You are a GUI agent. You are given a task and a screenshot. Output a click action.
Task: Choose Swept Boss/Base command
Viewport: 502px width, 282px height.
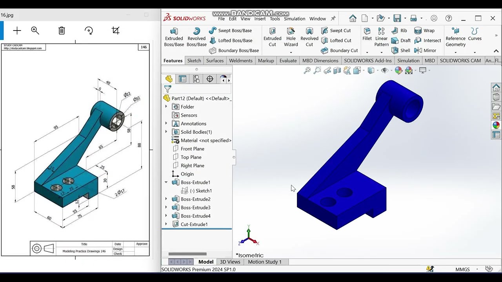tap(230, 31)
